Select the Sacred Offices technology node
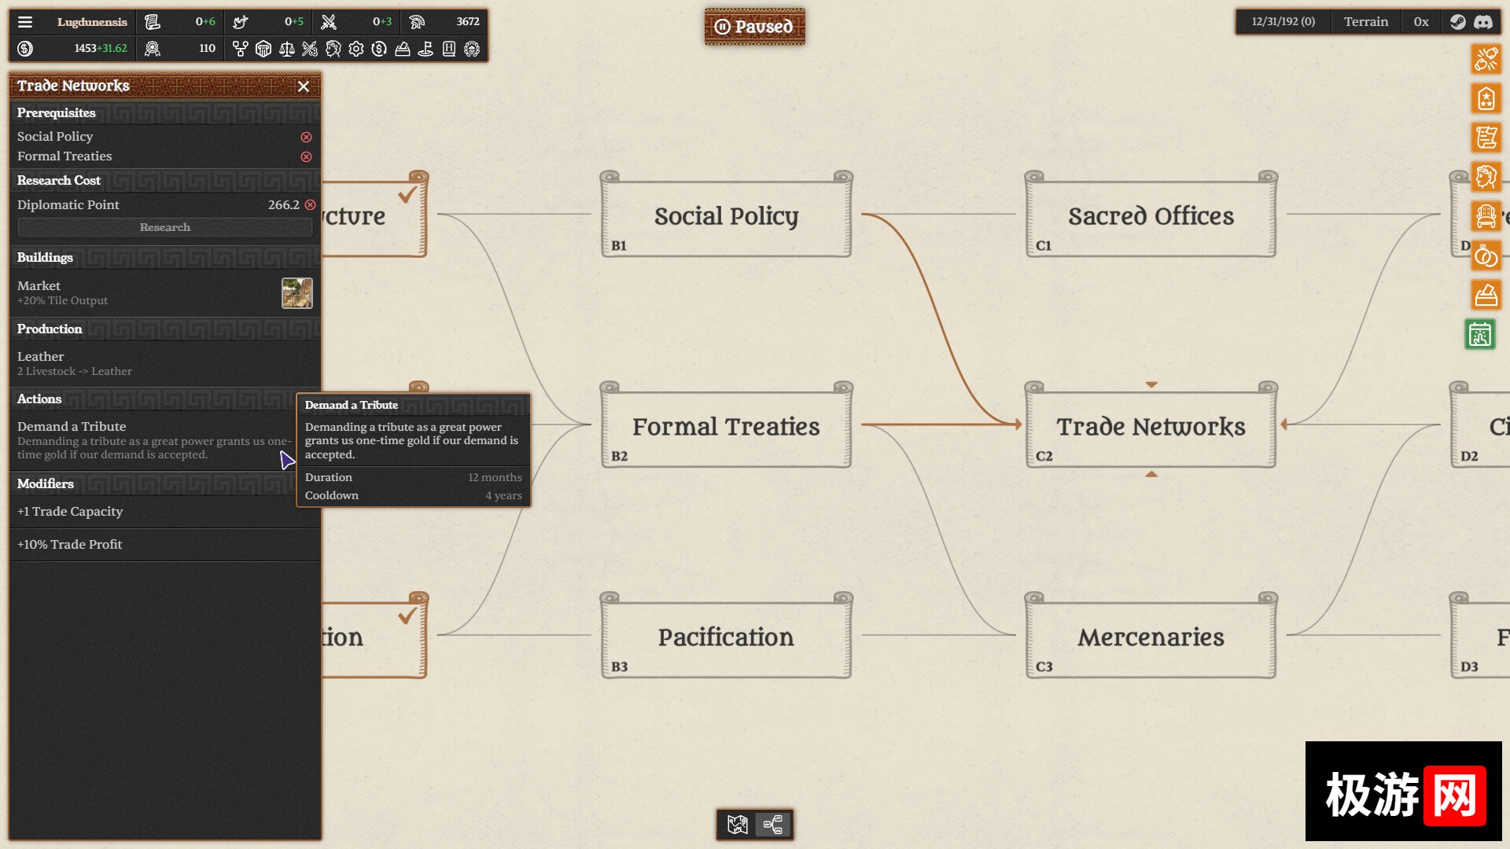This screenshot has height=849, width=1510. click(x=1151, y=215)
